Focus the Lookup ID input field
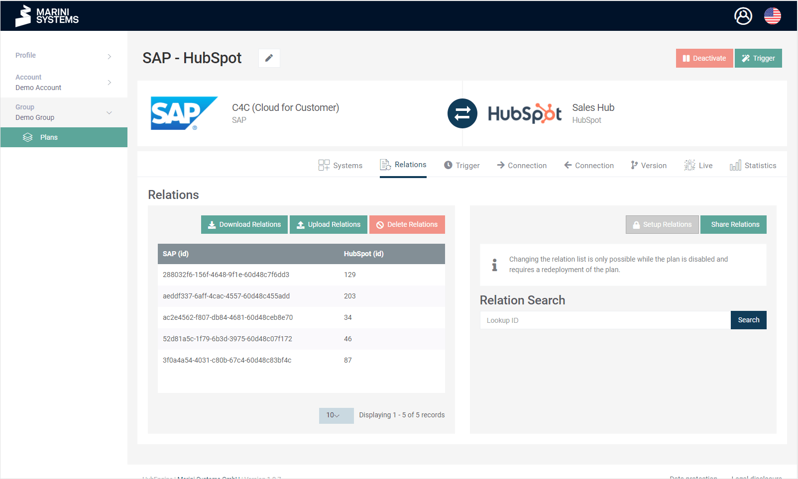798x479 pixels. (605, 320)
